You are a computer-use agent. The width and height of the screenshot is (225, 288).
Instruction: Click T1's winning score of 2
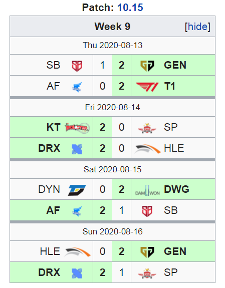click(121, 86)
